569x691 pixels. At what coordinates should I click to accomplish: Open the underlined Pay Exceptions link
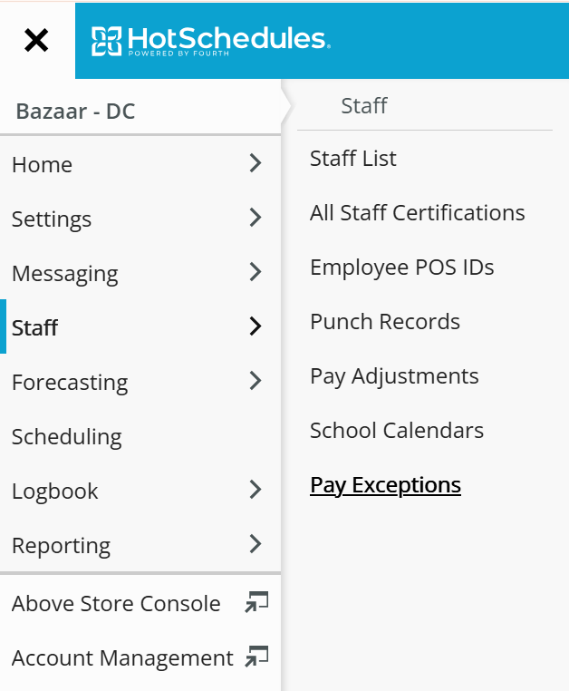pyautogui.click(x=385, y=485)
